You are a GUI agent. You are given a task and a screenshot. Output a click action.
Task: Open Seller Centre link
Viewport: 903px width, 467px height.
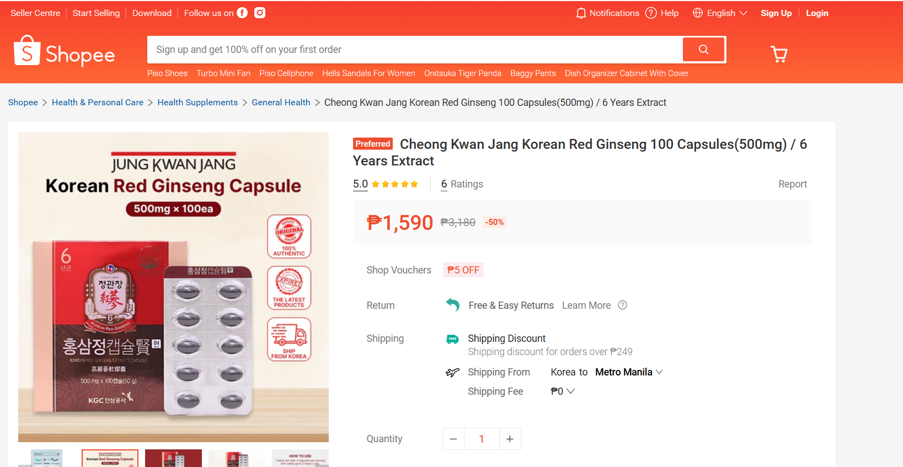tap(35, 13)
